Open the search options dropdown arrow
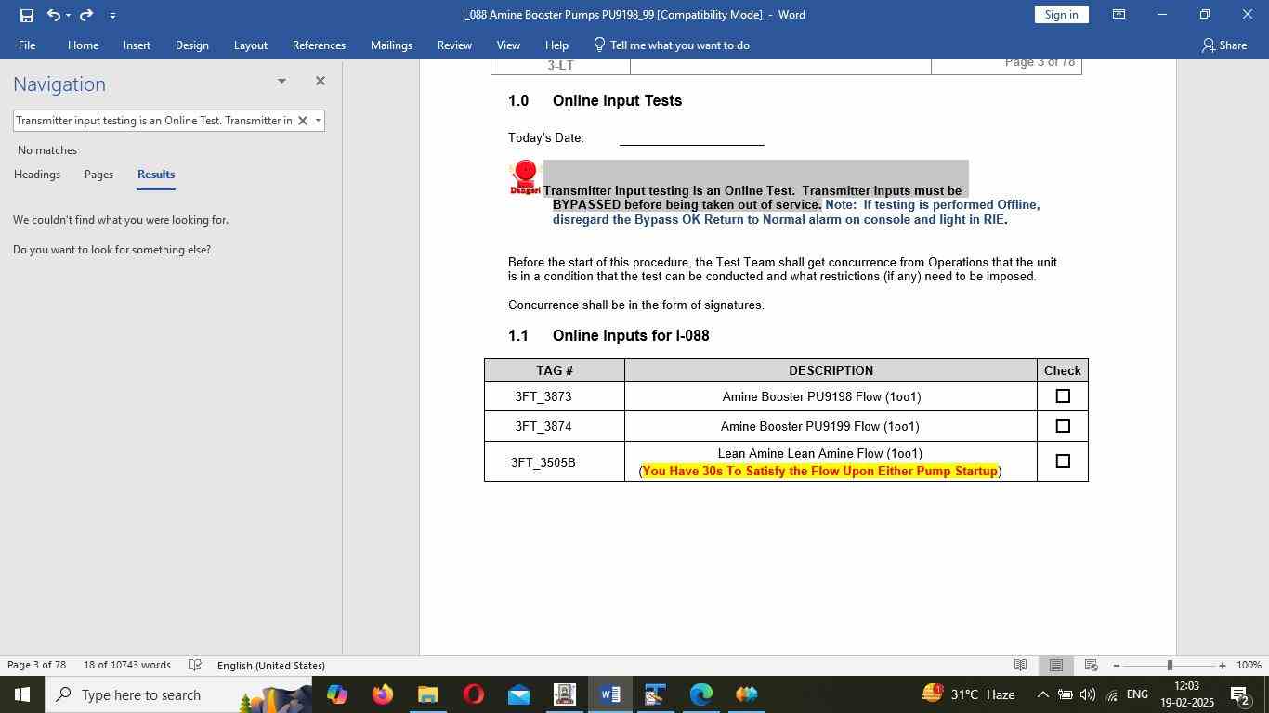This screenshot has height=713, width=1269. pyautogui.click(x=318, y=121)
